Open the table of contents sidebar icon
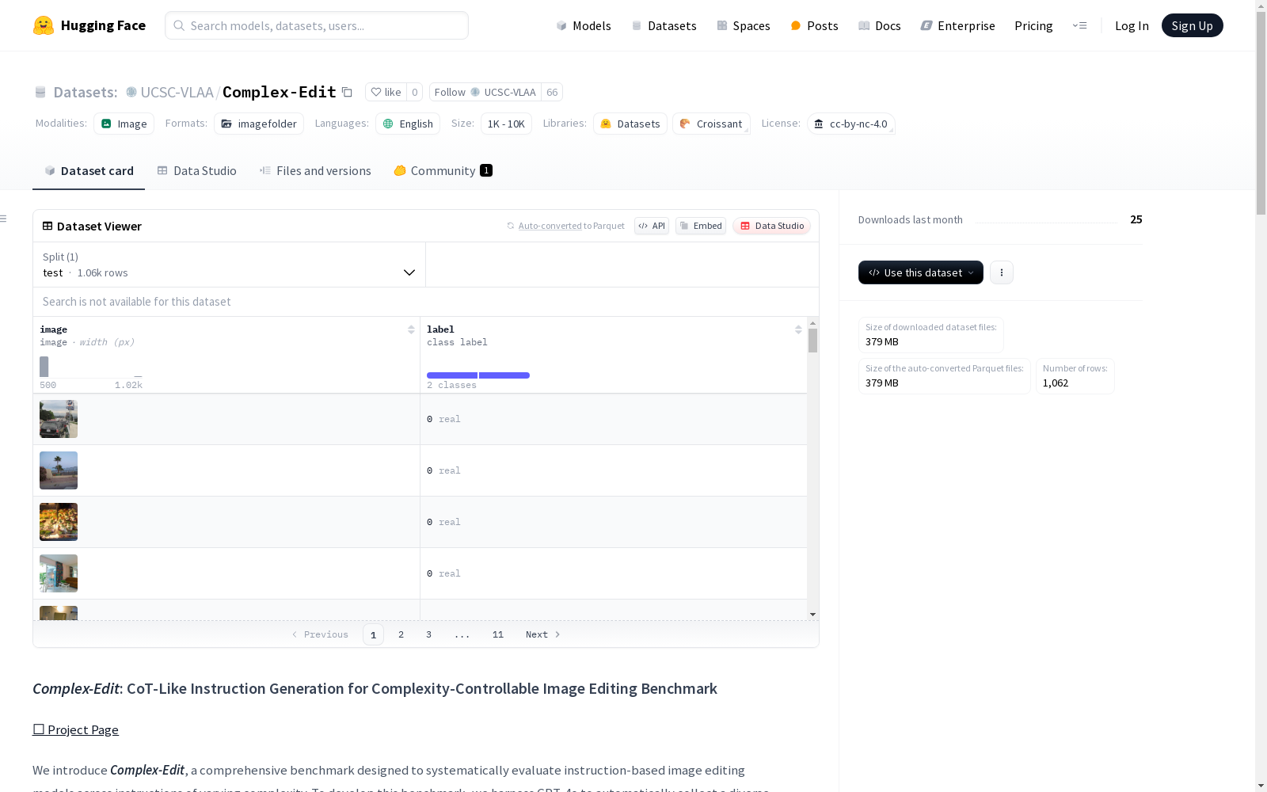1267x792 pixels. [4, 219]
